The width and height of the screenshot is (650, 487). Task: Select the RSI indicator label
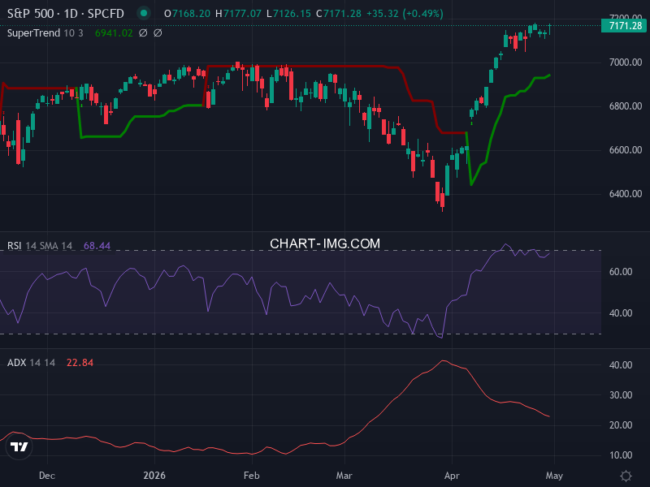(17, 243)
